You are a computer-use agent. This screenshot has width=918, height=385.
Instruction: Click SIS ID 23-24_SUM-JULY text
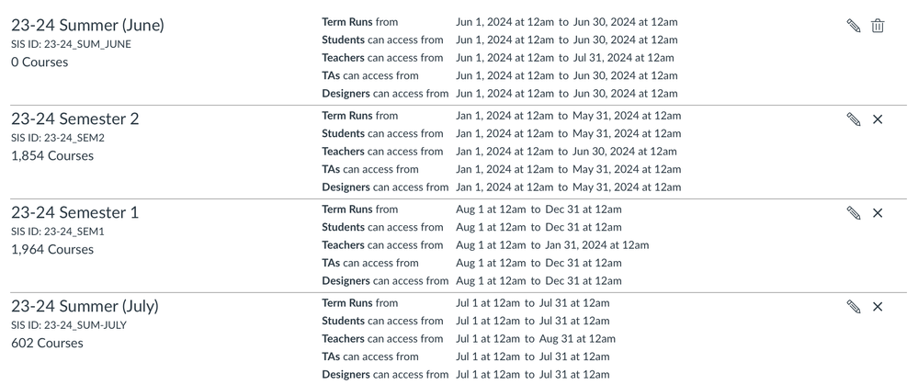(69, 325)
